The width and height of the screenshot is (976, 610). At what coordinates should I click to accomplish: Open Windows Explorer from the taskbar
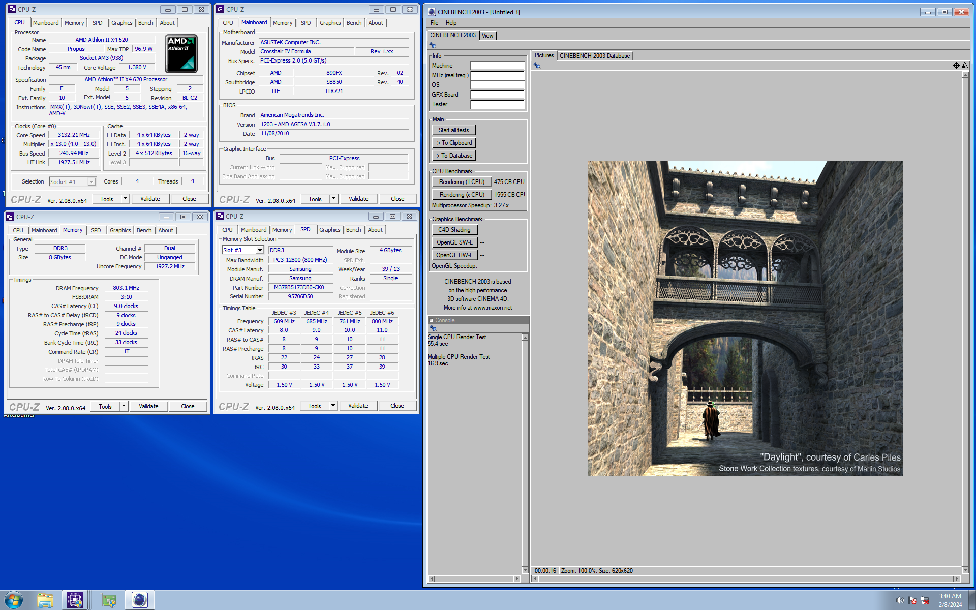[45, 600]
